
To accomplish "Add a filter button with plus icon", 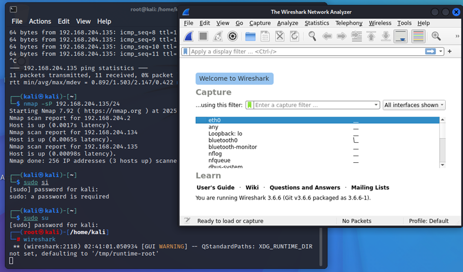I will 450,51.
